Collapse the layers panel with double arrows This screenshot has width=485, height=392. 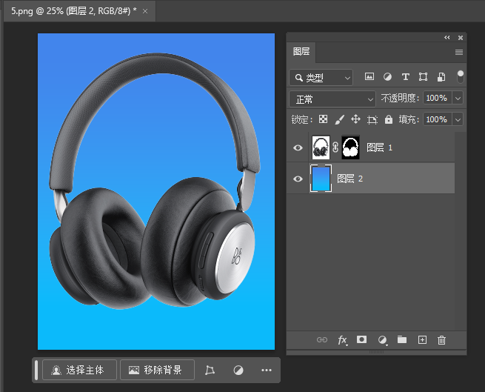(447, 38)
